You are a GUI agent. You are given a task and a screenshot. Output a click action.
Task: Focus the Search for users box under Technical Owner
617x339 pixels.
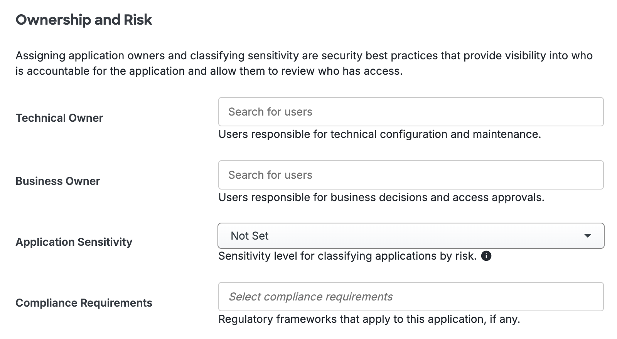(411, 112)
